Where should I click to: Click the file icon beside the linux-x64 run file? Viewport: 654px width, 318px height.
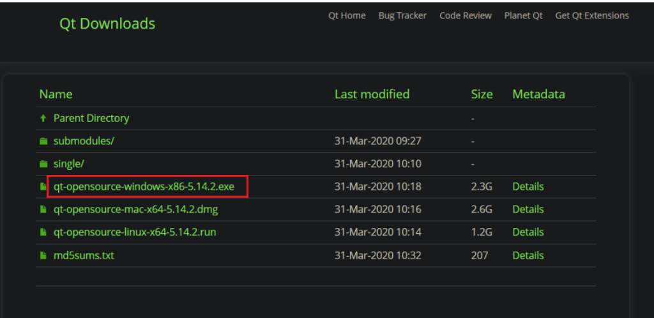point(43,232)
